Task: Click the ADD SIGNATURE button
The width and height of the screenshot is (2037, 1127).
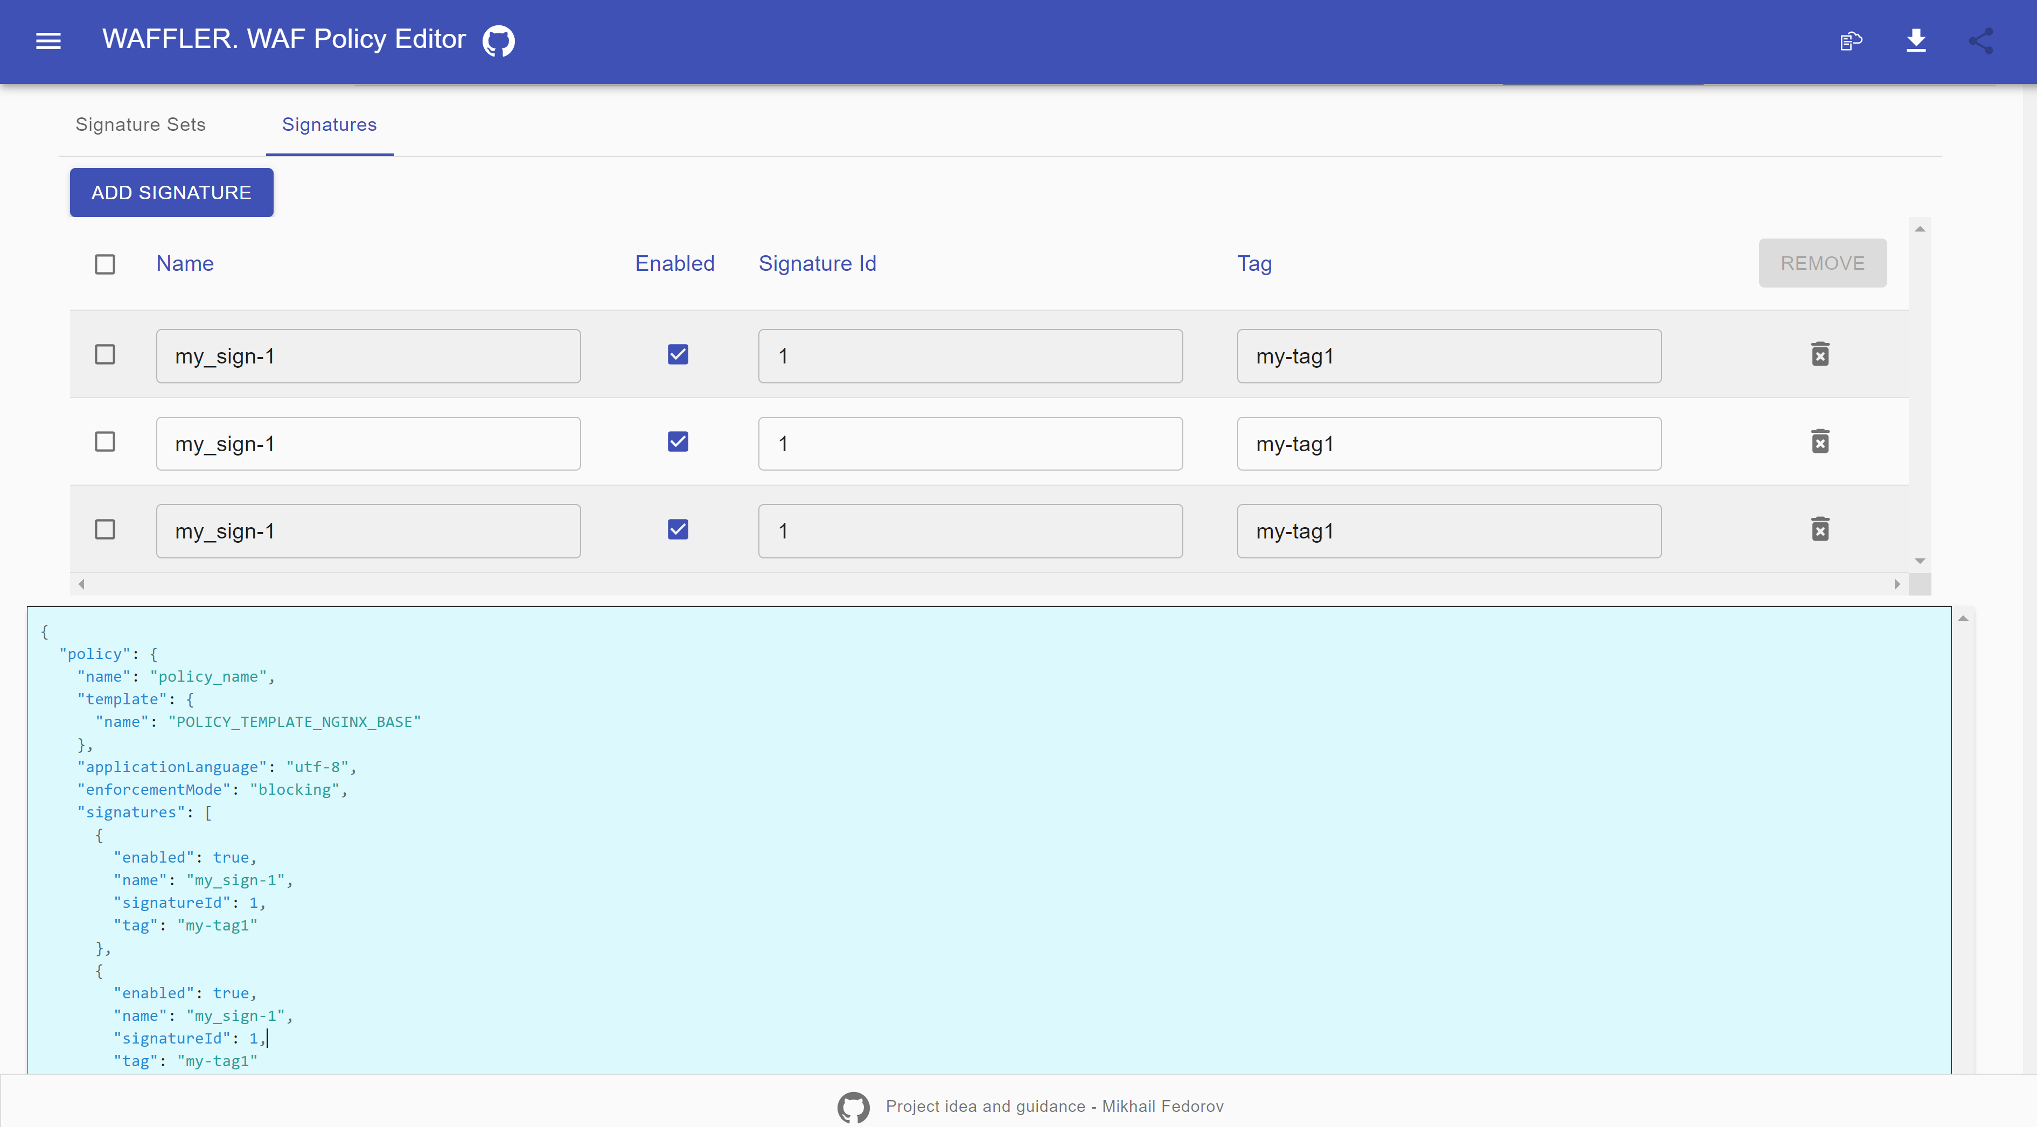Action: point(171,192)
